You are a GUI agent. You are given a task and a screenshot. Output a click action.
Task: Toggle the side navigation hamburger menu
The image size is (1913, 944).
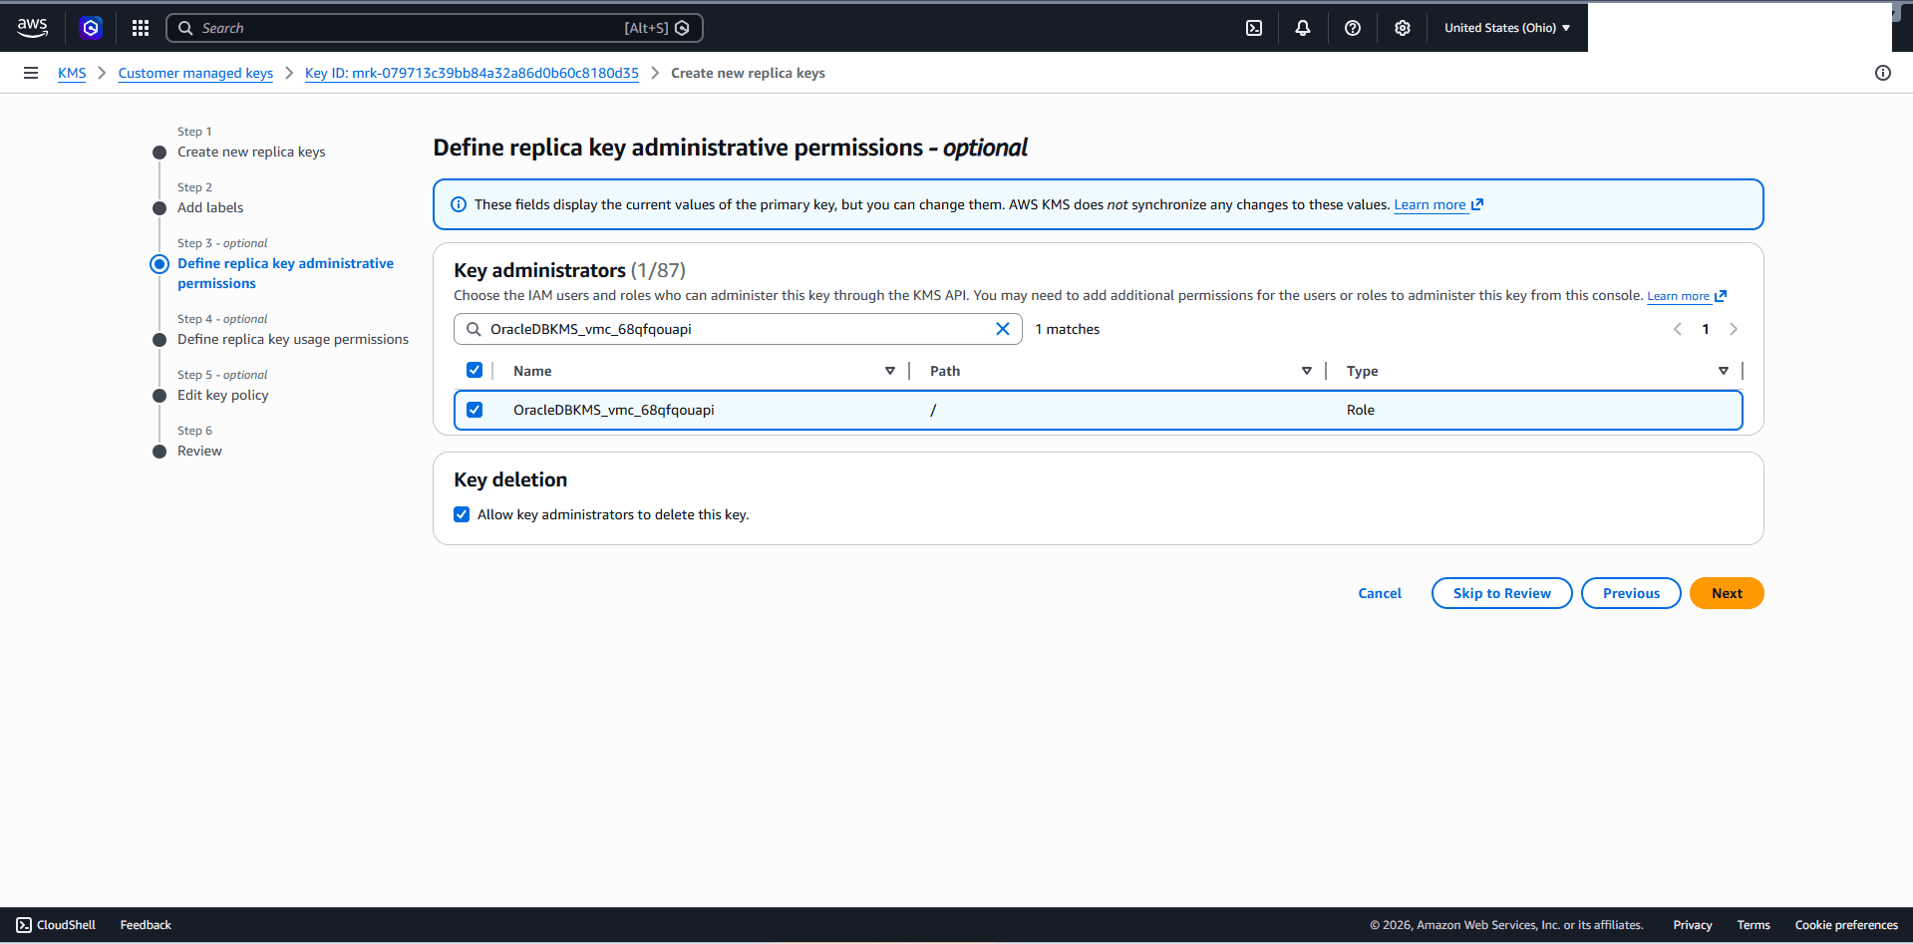tap(31, 73)
